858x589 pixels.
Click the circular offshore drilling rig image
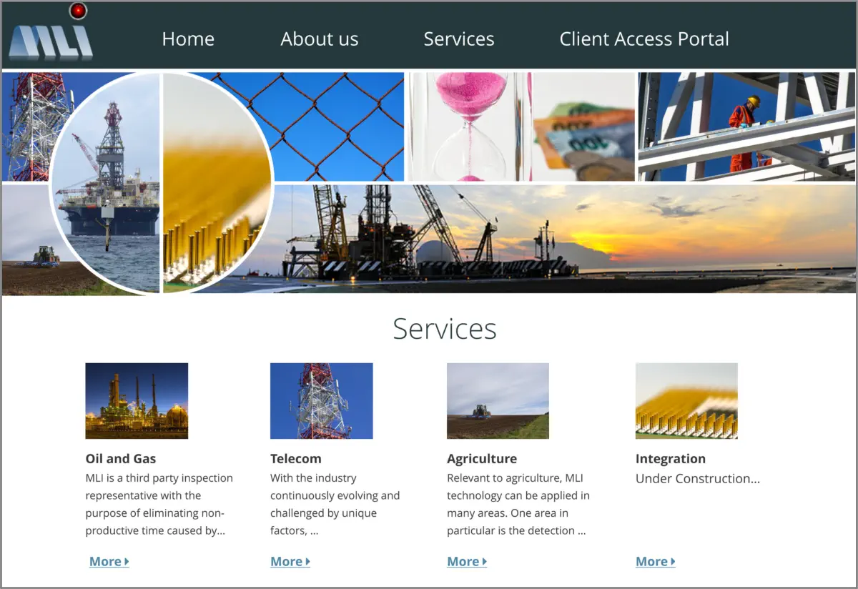coord(107,182)
